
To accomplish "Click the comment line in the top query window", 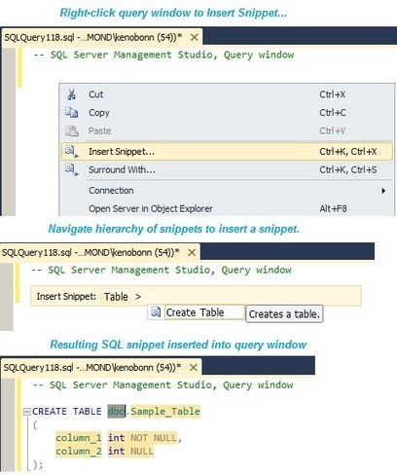I will [x=163, y=55].
